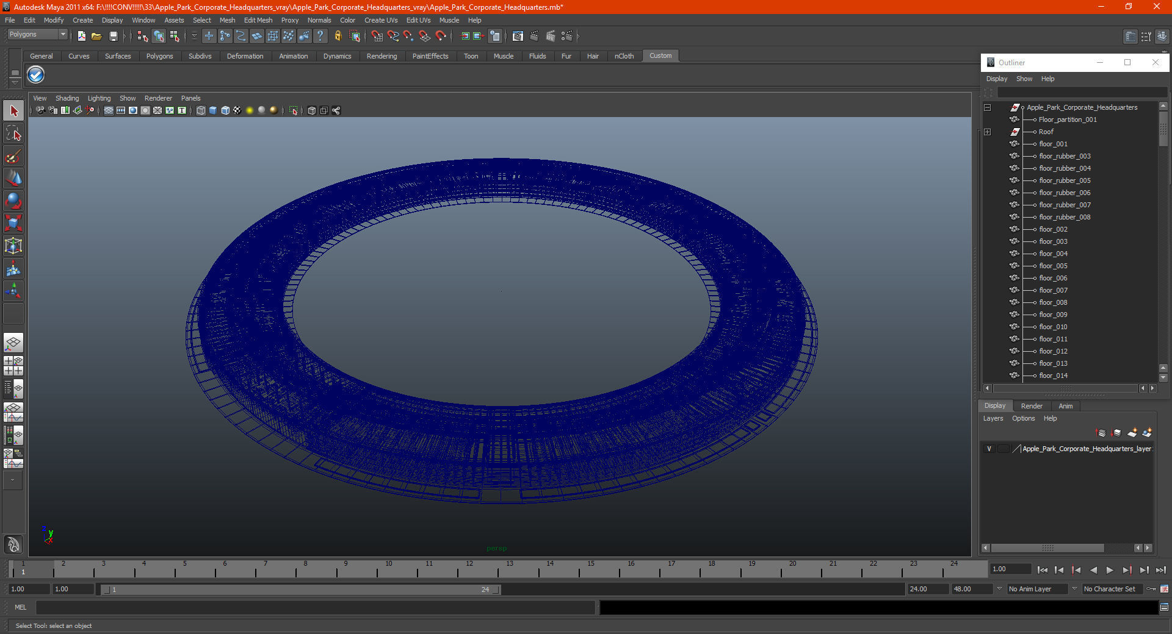
Task: Toggle X-Ray mode in viewport
Action: click(x=312, y=110)
